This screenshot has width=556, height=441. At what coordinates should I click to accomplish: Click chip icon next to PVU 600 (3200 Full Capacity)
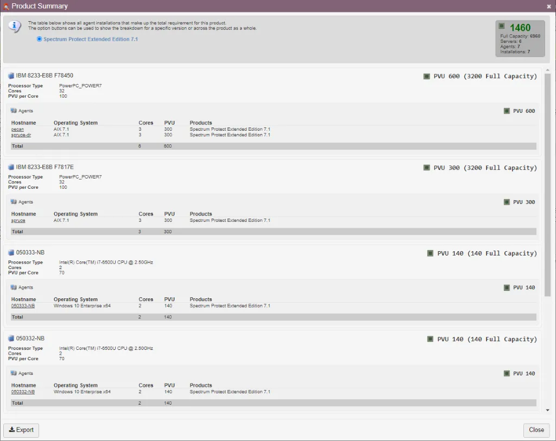pyautogui.click(x=427, y=76)
